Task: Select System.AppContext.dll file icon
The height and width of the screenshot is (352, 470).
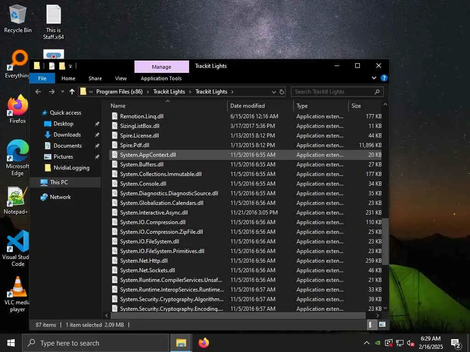Action: click(114, 155)
